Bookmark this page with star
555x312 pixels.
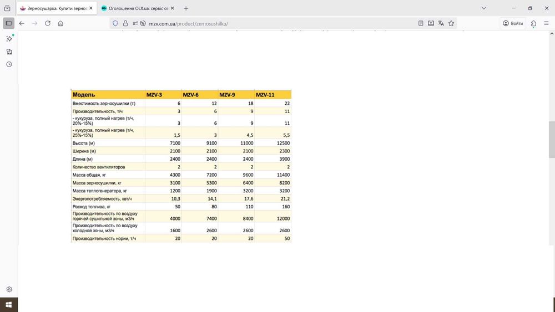[x=451, y=23]
